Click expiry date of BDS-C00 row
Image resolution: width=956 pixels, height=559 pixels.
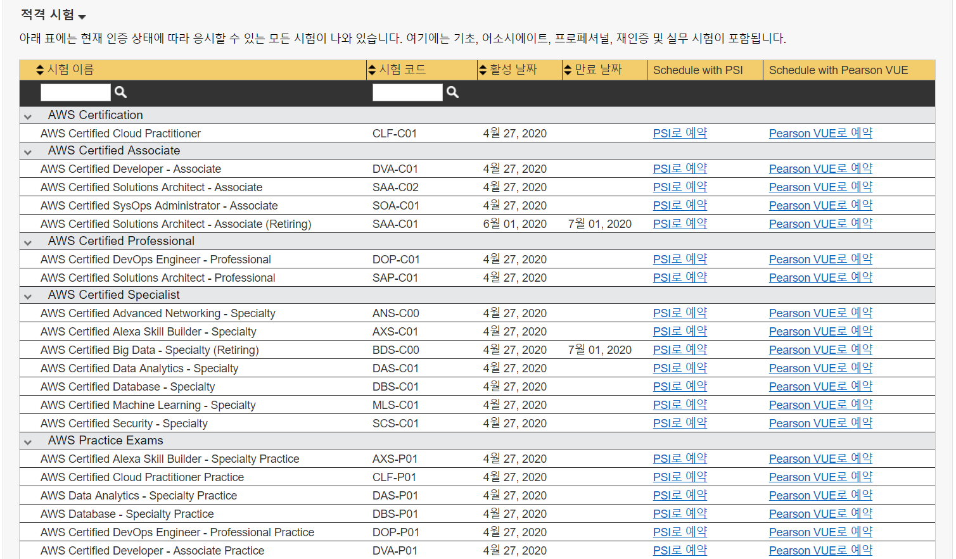600,350
